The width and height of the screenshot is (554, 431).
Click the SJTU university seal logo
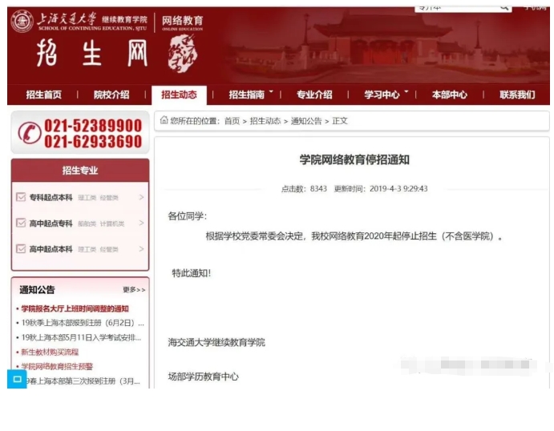point(22,21)
